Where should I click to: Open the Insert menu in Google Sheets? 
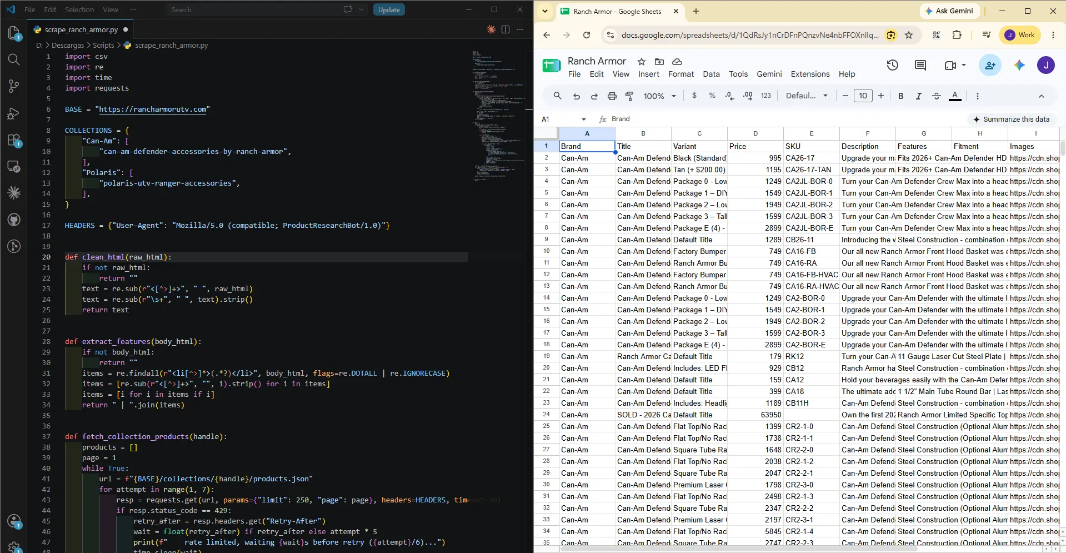coord(649,74)
